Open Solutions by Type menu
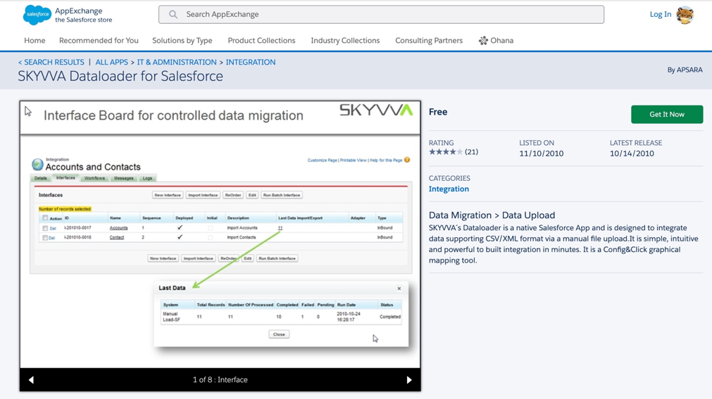The image size is (712, 399). click(182, 41)
